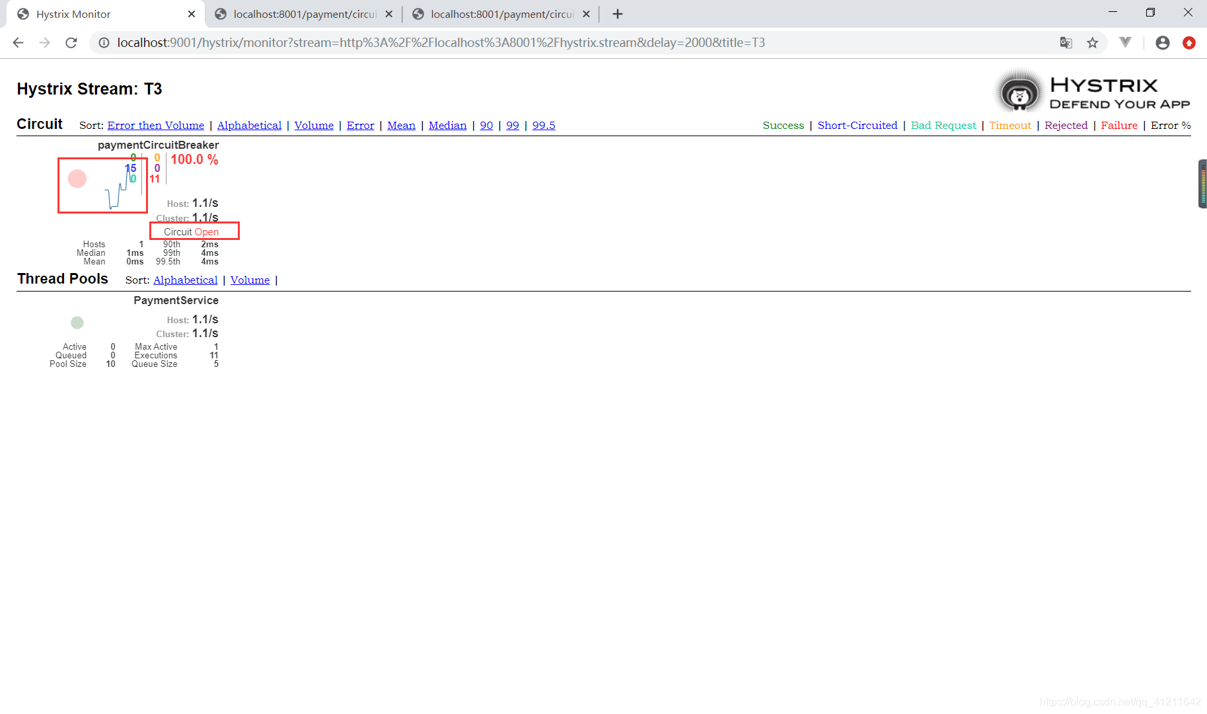Reload the Hystrix Monitor page
1207x714 pixels.
[71, 43]
